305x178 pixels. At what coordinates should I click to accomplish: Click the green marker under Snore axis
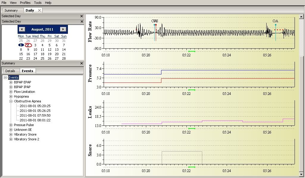click(192, 167)
